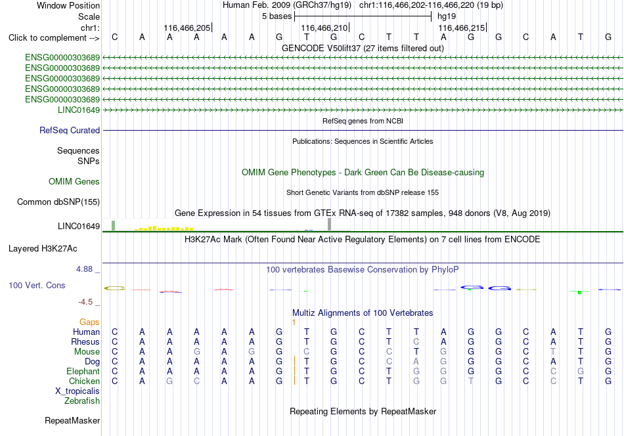Click the Sequences track label

click(78, 151)
